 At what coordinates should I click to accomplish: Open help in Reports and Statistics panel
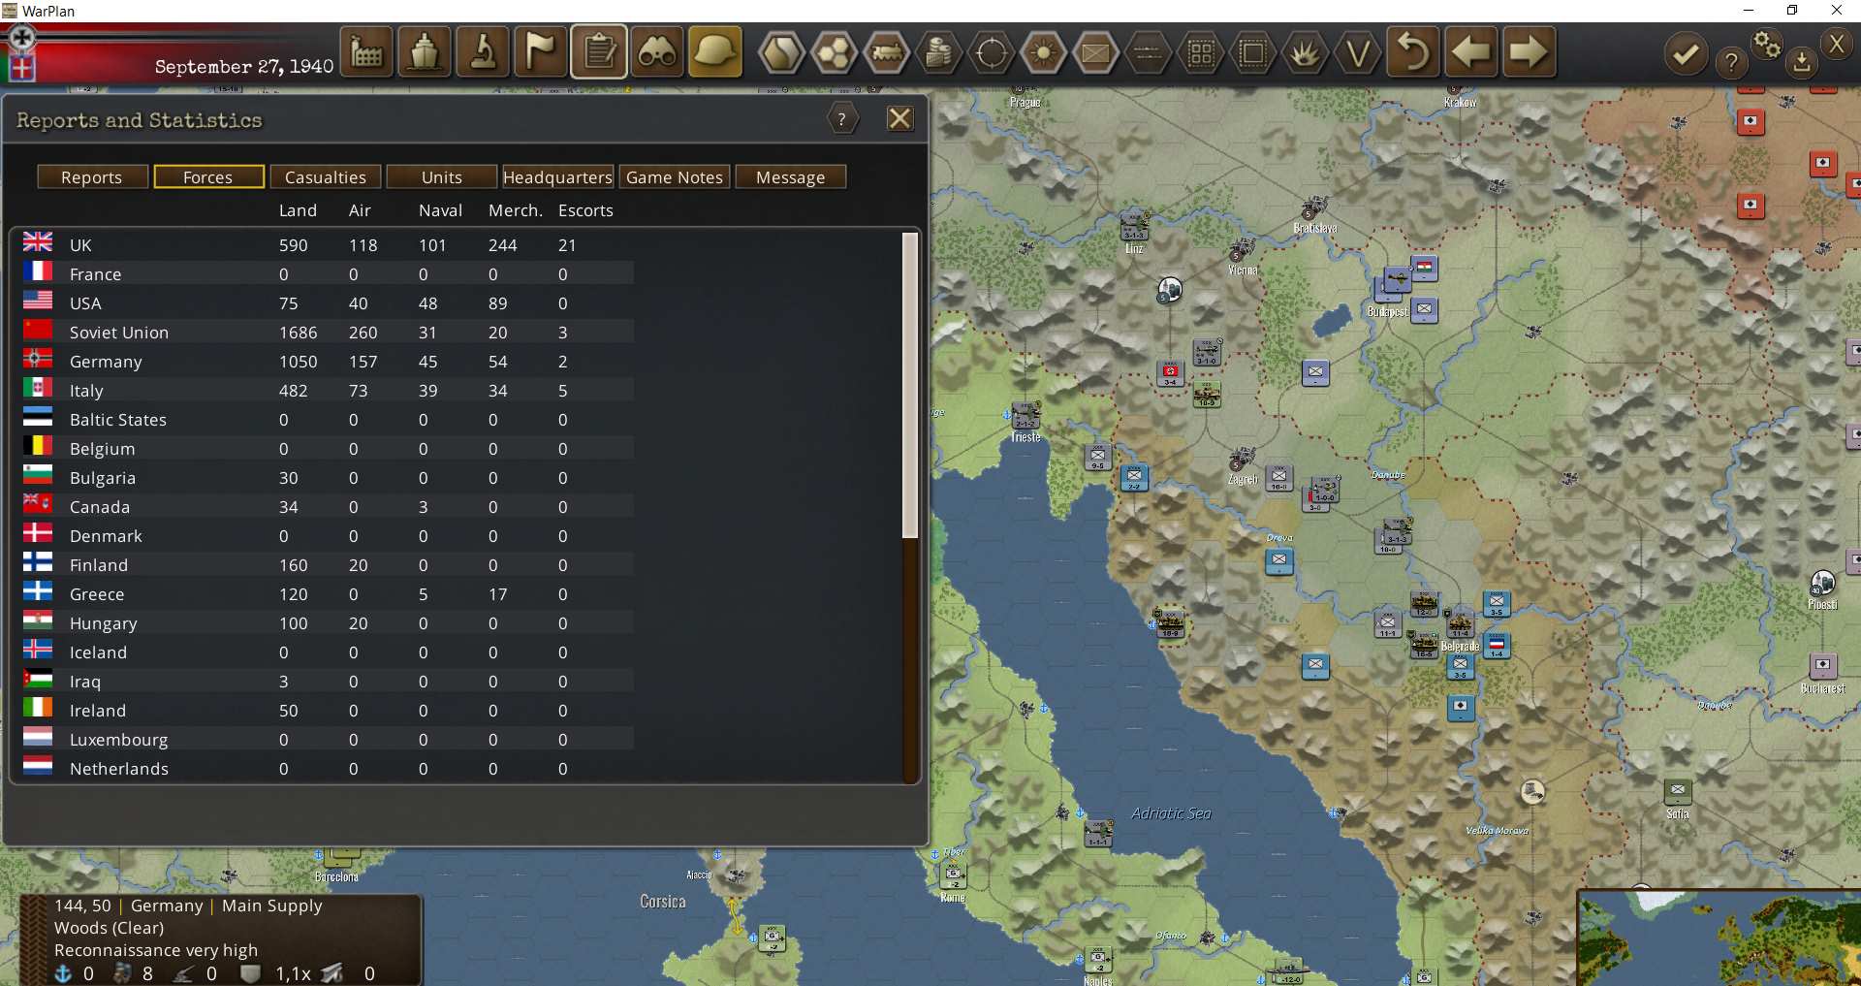click(842, 119)
